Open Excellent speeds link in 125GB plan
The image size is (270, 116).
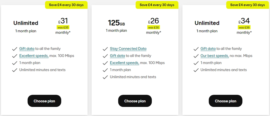coord(124,63)
